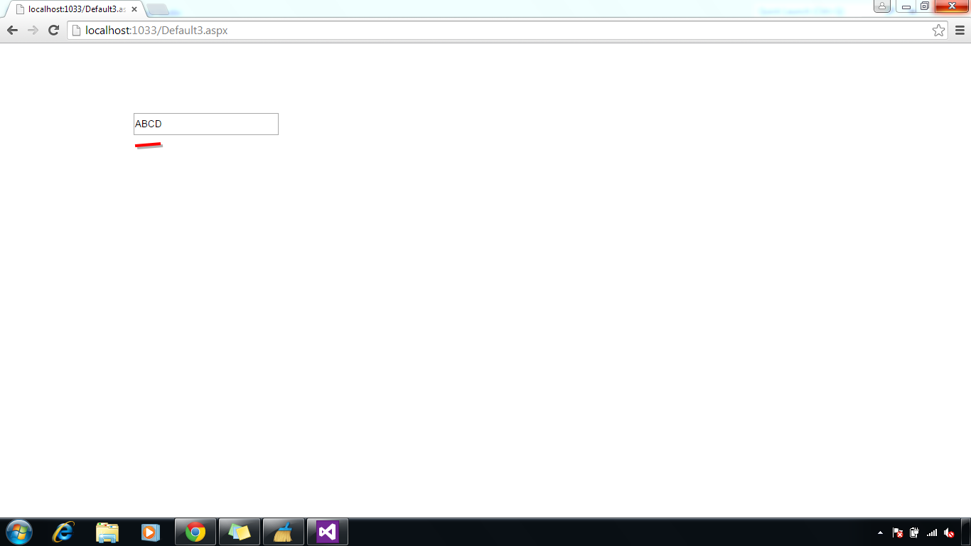
Task: Minimize the Chrome window
Action: coord(906,6)
